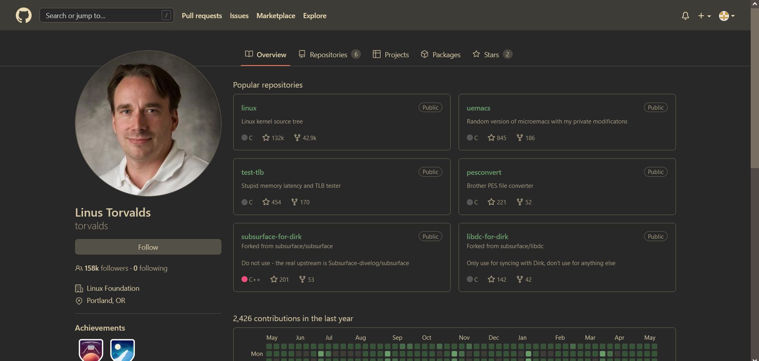The height and width of the screenshot is (361, 759).
Task: Open the subsurface-for-dirk fork icon showing 53
Action: [x=302, y=279]
